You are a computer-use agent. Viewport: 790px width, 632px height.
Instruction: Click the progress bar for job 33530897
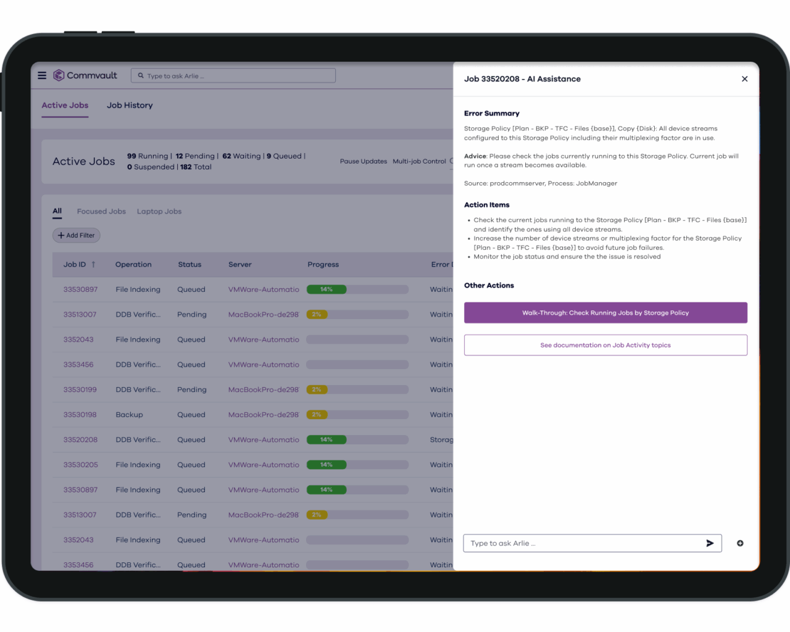[x=357, y=289]
